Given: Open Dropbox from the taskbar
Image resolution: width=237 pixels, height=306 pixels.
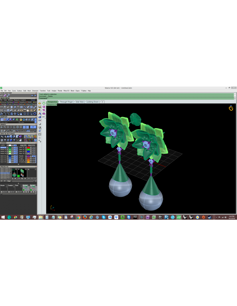Looking at the screenshot, I should pyautogui.click(x=116, y=217).
